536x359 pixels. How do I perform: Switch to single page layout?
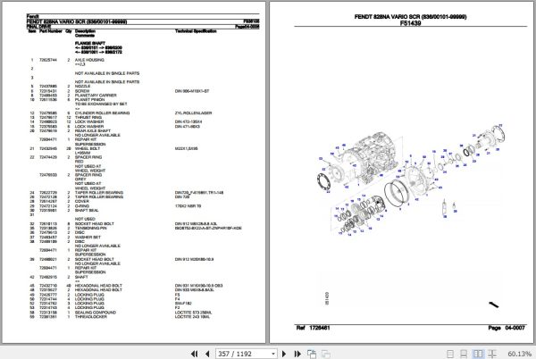click(450, 354)
